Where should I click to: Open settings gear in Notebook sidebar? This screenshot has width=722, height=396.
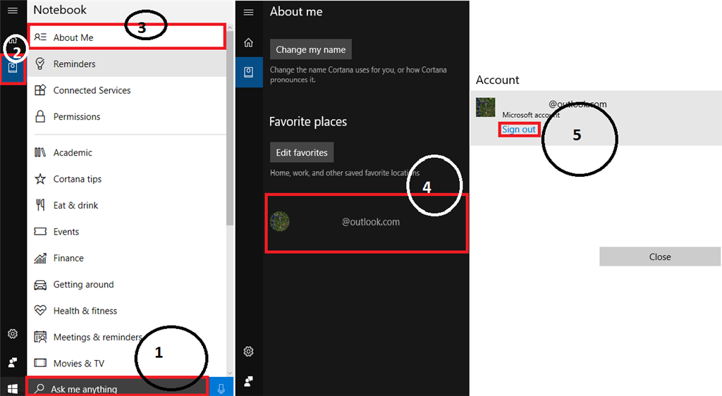click(13, 334)
